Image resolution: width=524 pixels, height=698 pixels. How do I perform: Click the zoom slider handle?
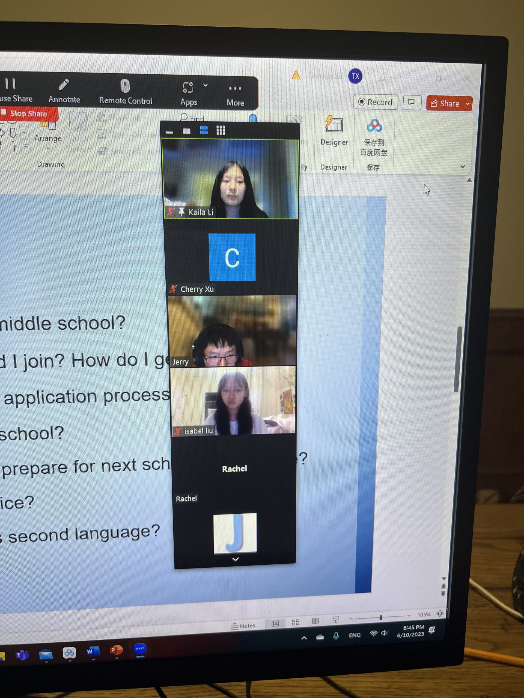[381, 617]
